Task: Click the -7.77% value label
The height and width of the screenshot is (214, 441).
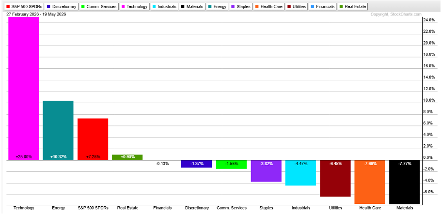Action: point(405,164)
